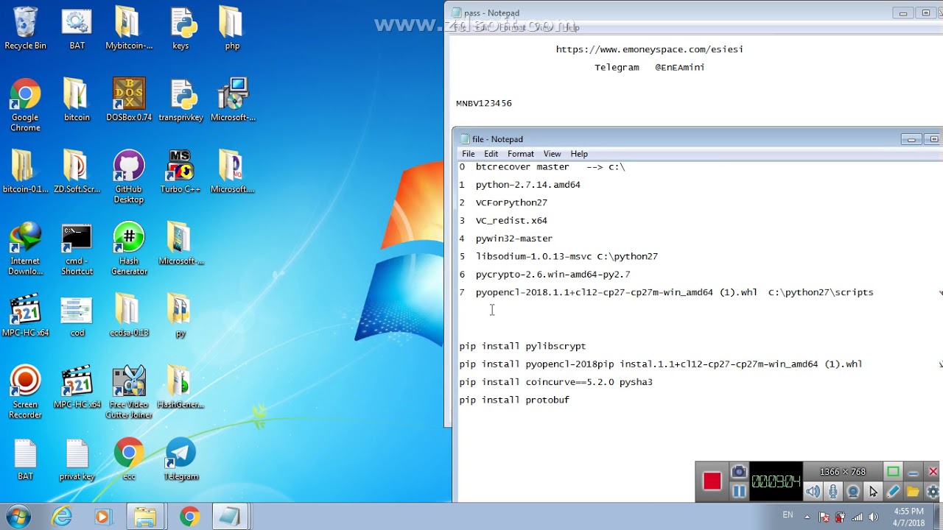This screenshot has height=530, width=943.
Task: Open the Format menu in file - Notepad
Action: tap(521, 154)
